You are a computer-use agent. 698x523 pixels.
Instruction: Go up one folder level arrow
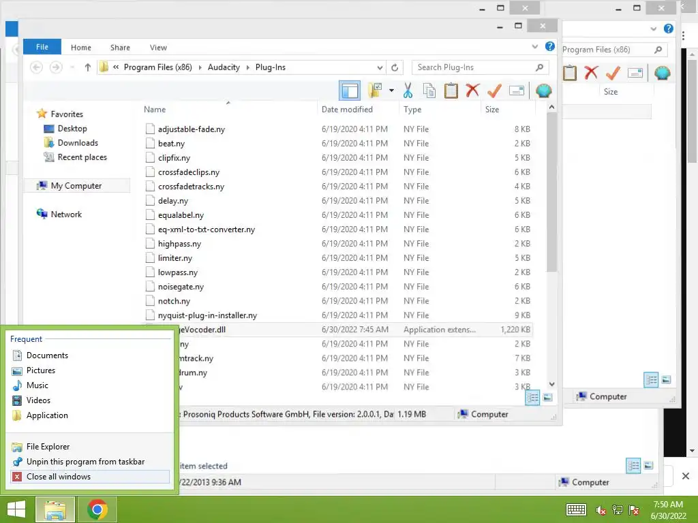[88, 67]
